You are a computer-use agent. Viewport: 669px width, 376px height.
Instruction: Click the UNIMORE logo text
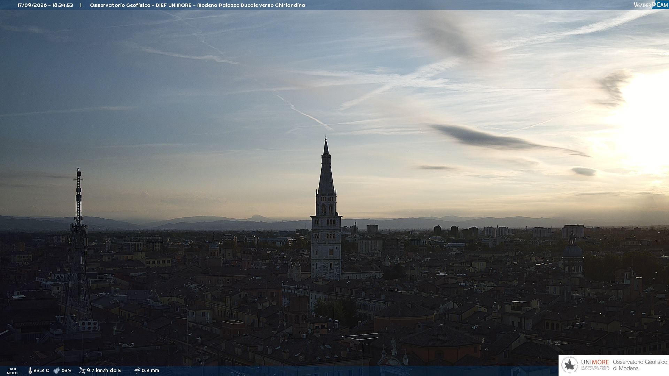595,362
